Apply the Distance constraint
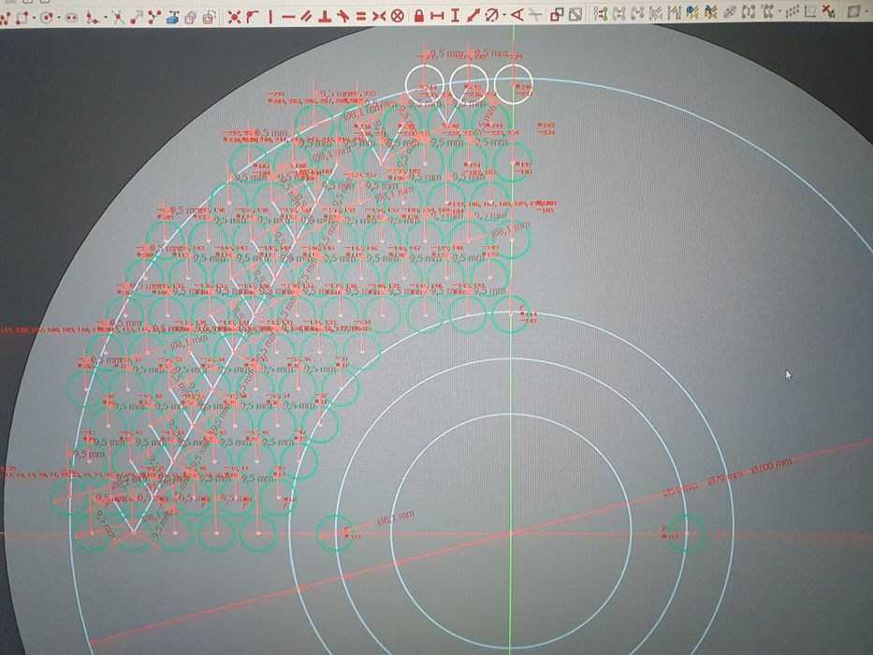This screenshot has height=655, width=873. (473, 15)
